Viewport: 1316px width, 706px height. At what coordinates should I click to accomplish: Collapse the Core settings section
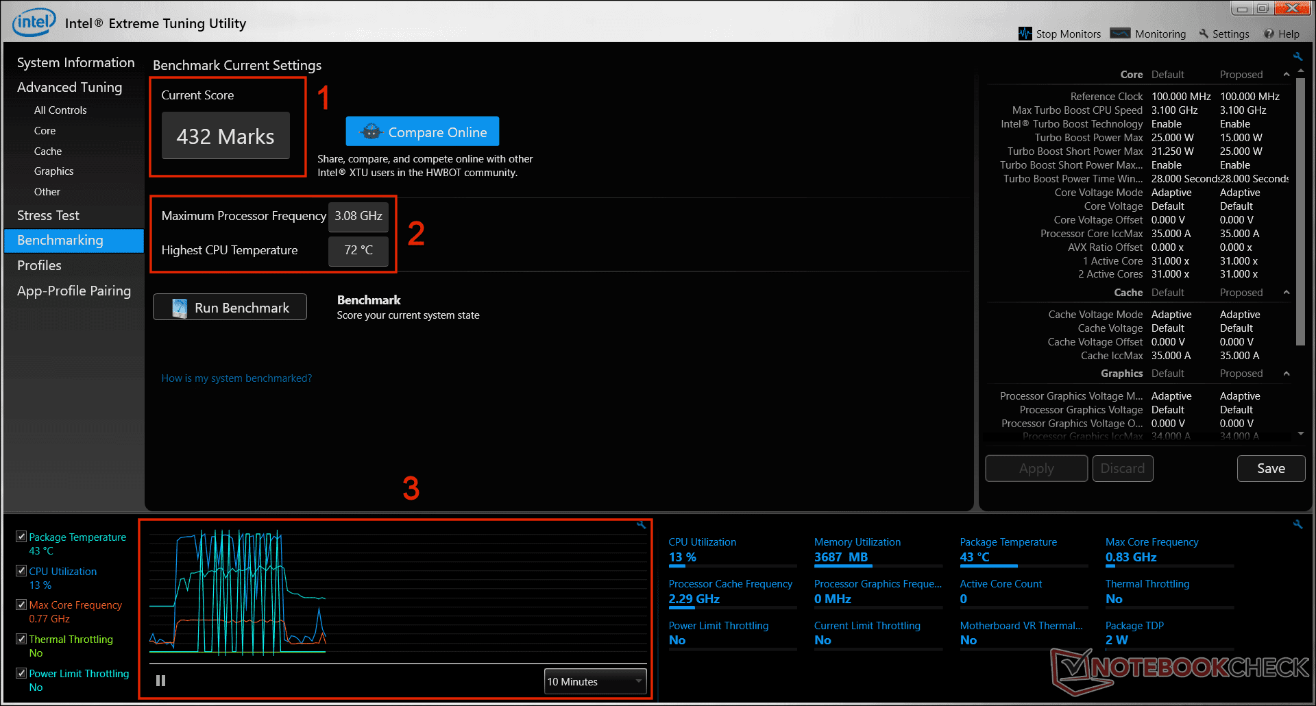1287,74
